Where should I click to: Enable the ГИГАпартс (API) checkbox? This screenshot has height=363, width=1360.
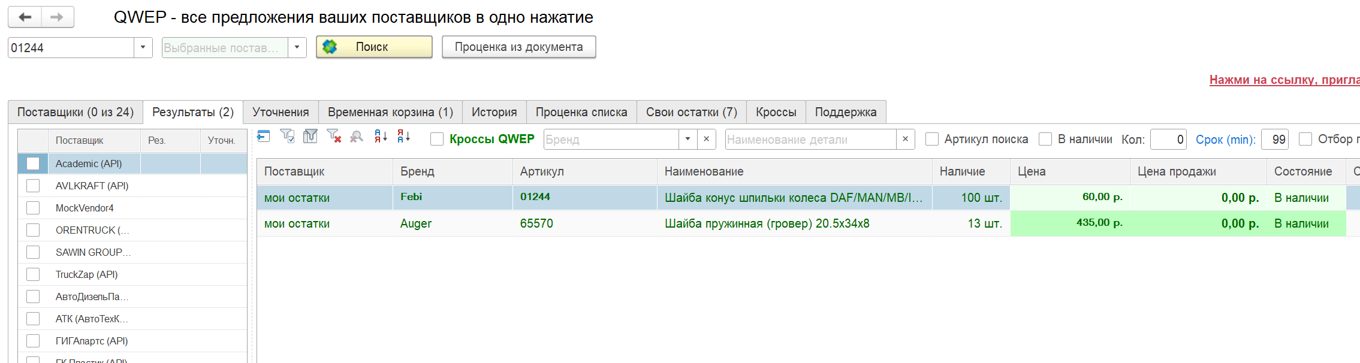pos(33,341)
